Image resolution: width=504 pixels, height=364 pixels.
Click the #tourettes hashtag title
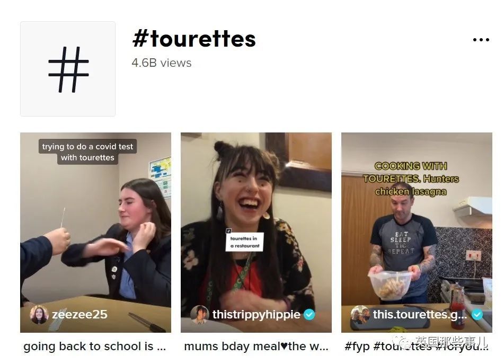click(194, 39)
